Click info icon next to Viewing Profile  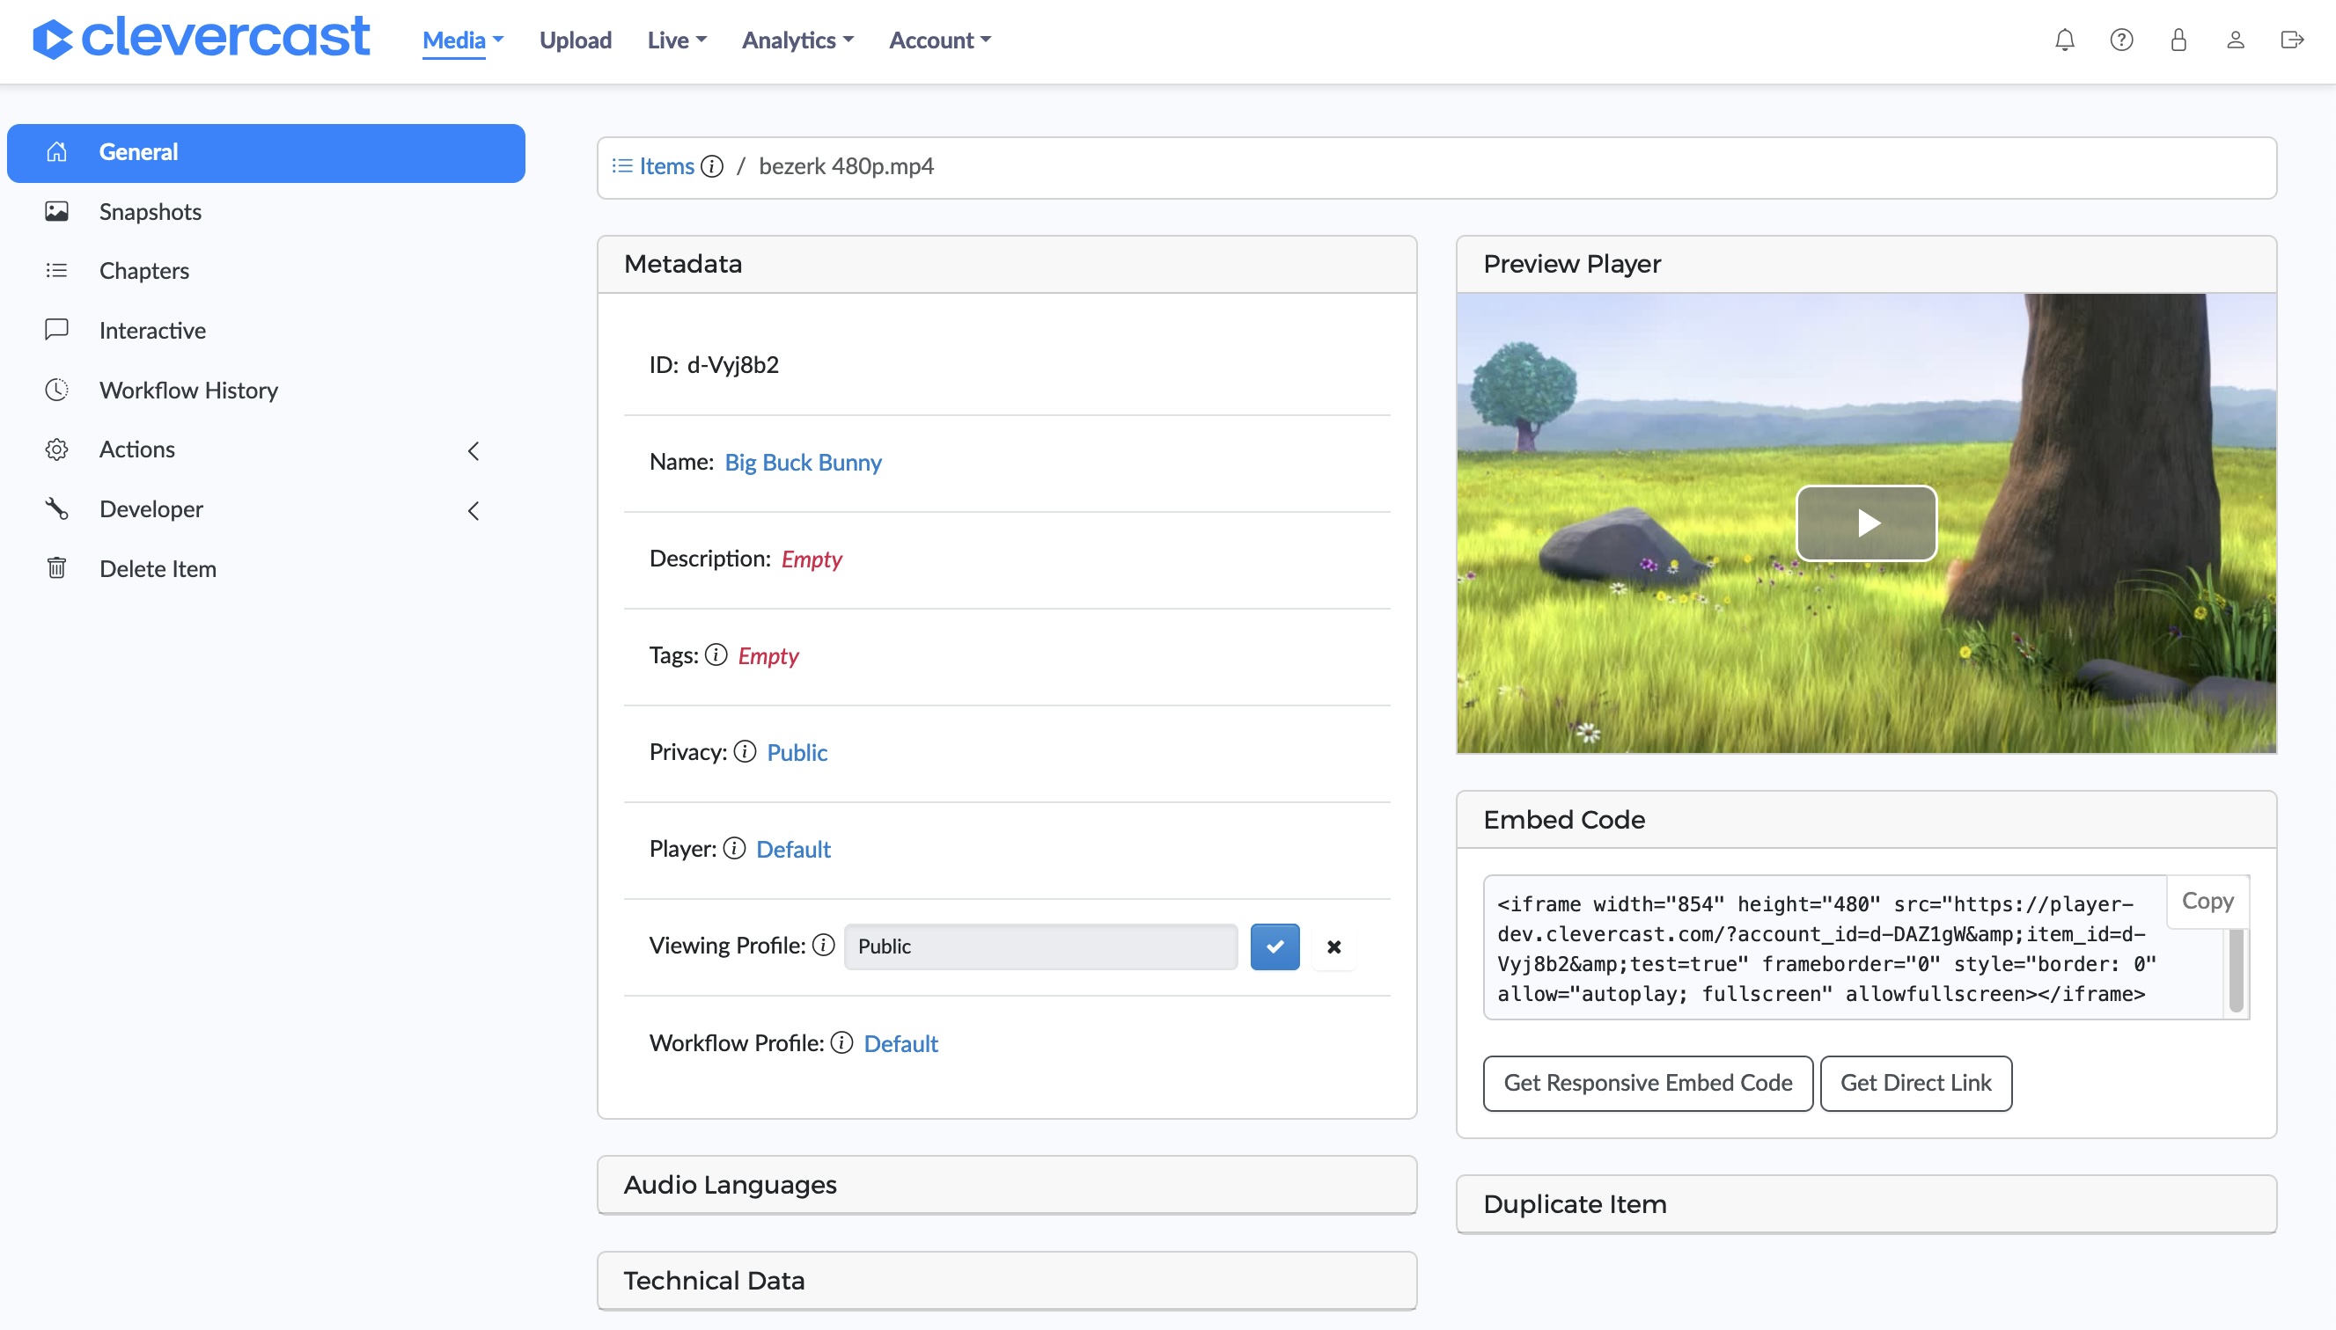point(824,946)
